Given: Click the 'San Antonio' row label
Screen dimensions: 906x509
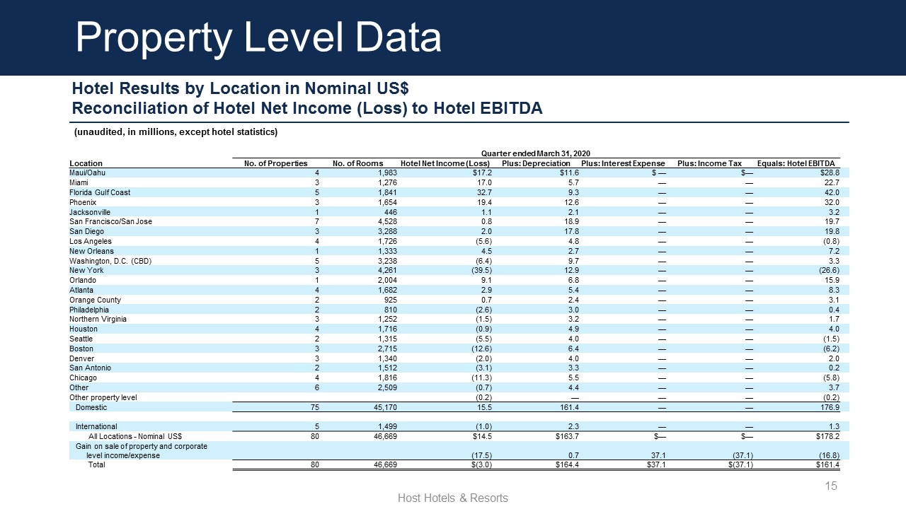Looking at the screenshot, I should [x=90, y=368].
